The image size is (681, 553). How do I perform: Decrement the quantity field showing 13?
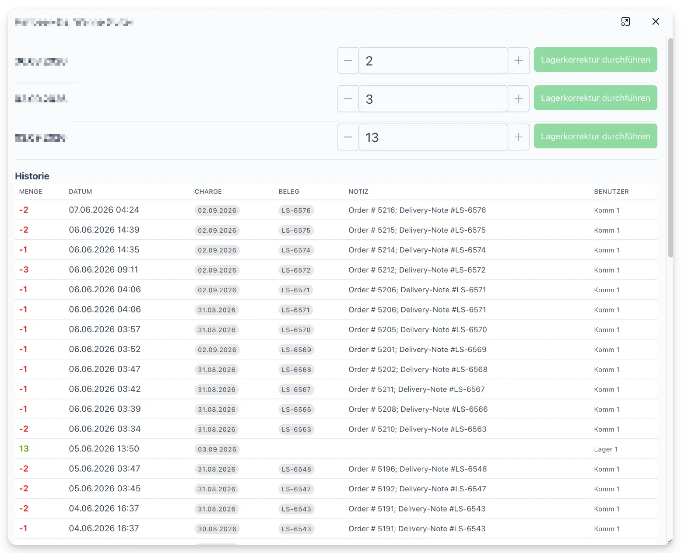click(x=348, y=137)
